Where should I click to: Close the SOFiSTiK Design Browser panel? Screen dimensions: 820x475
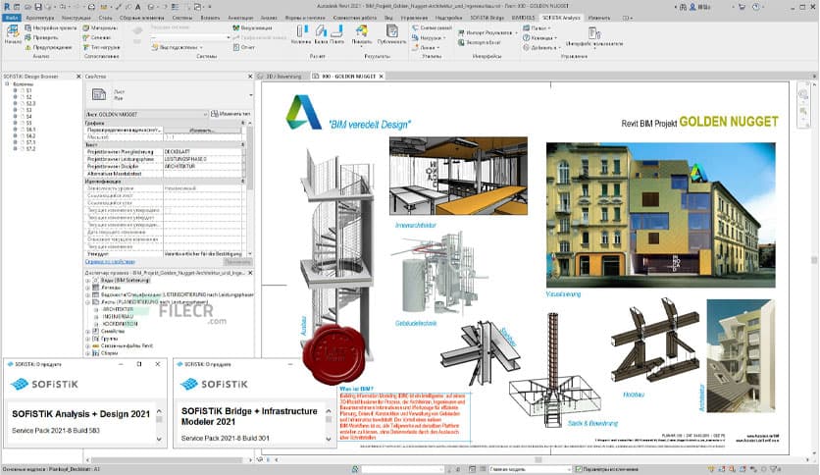[78, 77]
